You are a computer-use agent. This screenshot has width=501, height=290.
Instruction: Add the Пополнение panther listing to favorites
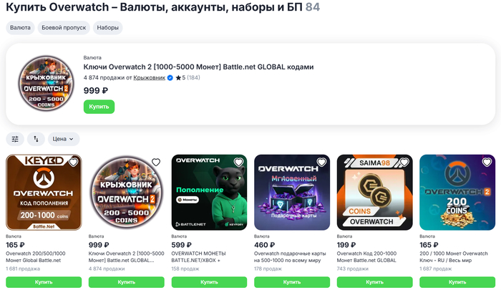(x=238, y=163)
